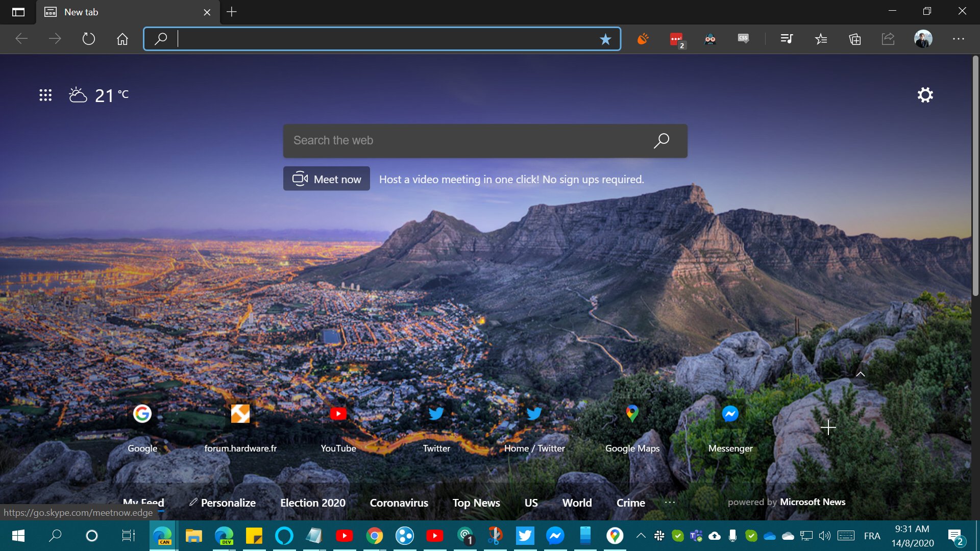Switch to the Top News tab
The width and height of the screenshot is (980, 551).
point(476,503)
